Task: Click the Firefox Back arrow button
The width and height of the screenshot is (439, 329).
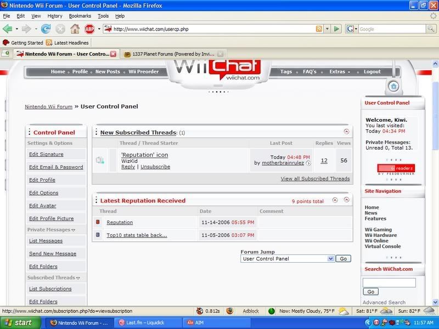Action: (8, 29)
